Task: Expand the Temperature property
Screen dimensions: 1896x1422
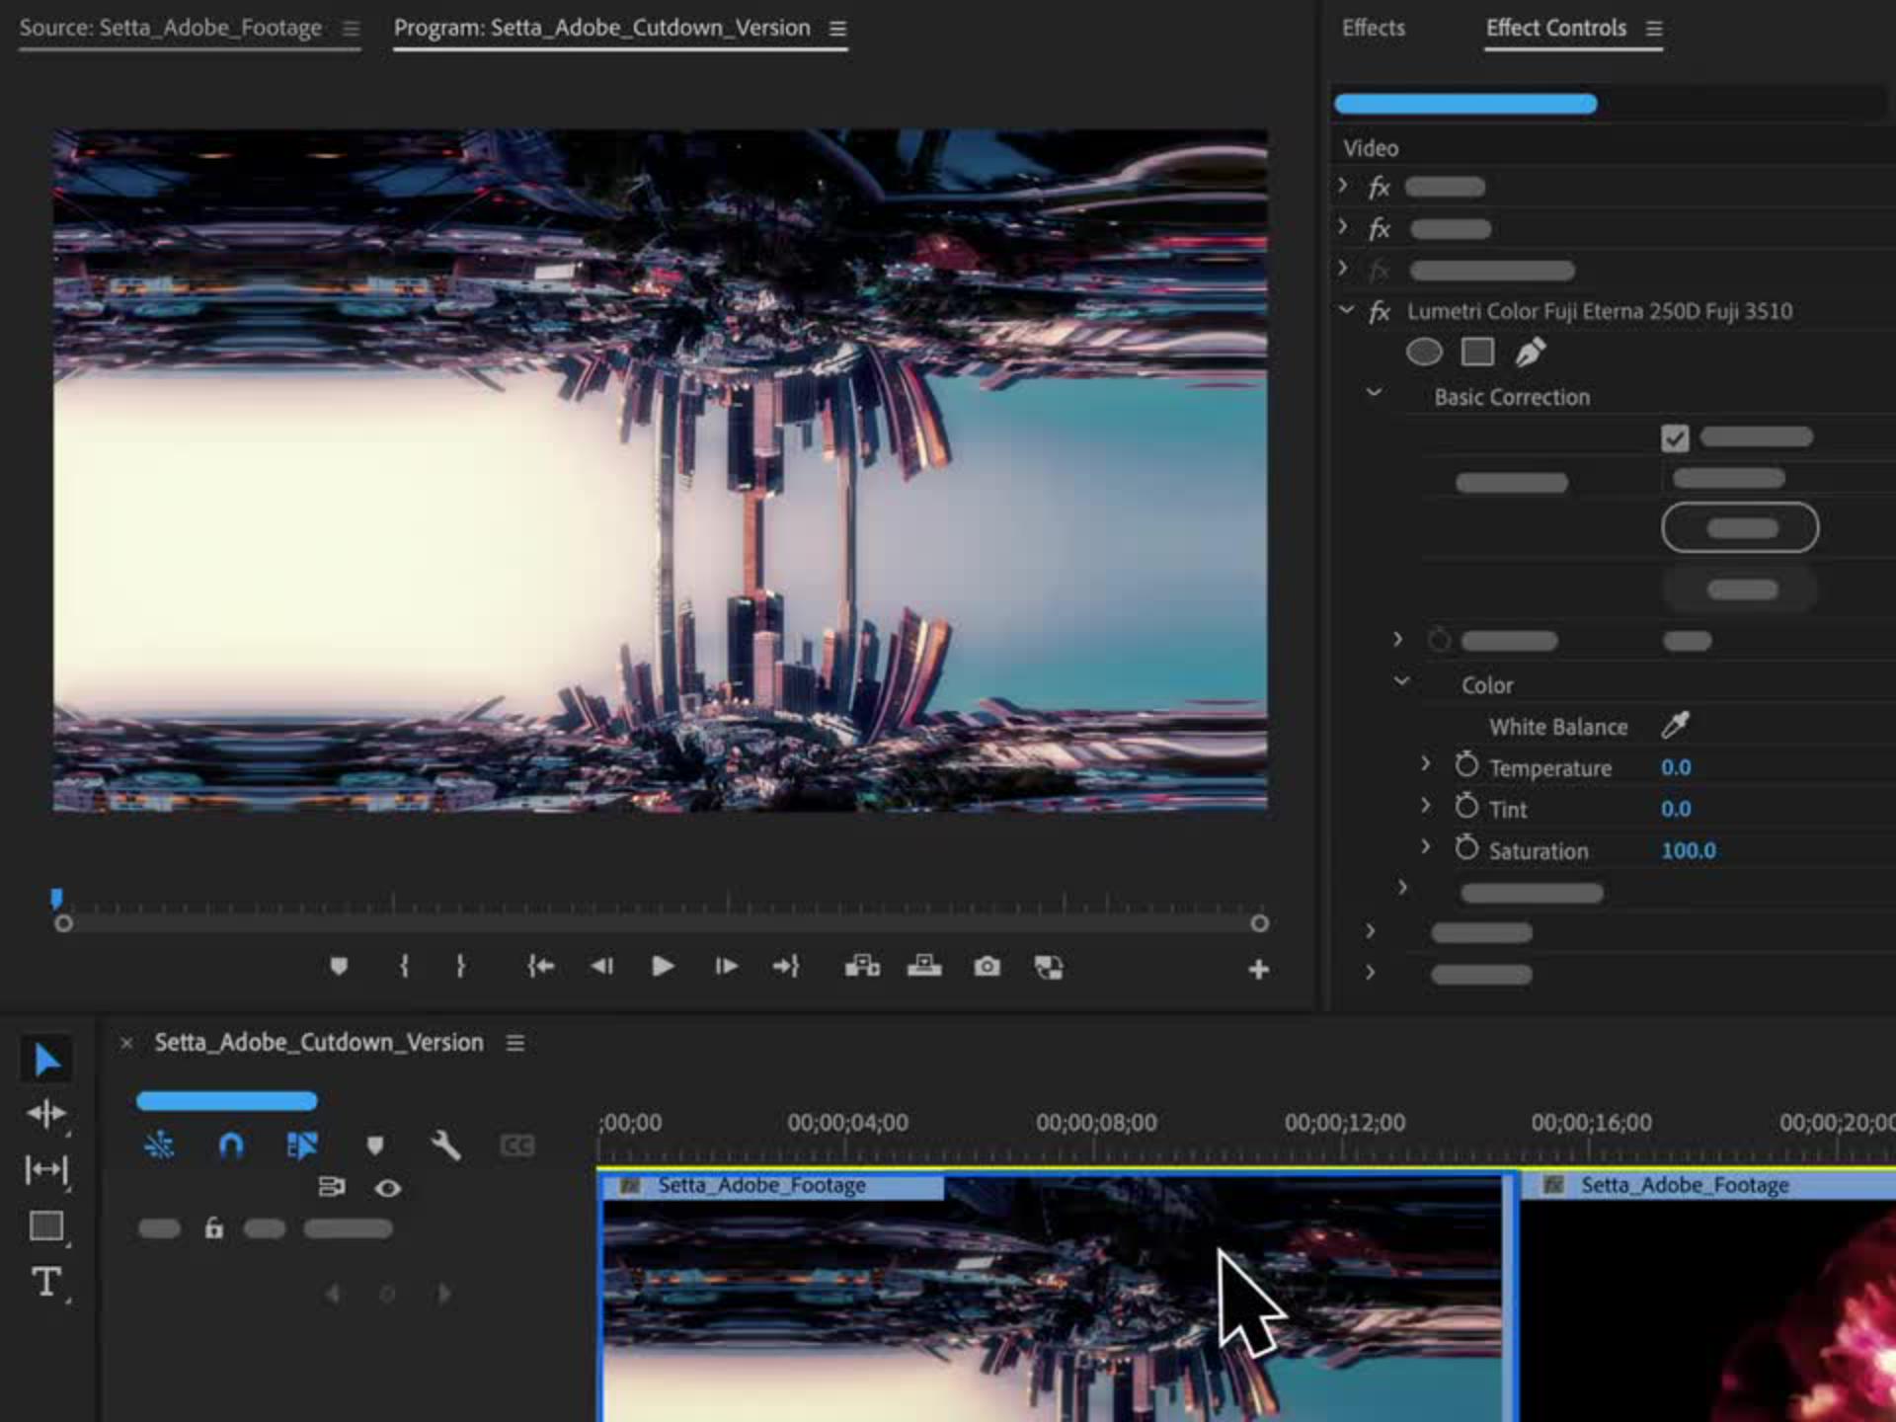Action: (x=1425, y=764)
